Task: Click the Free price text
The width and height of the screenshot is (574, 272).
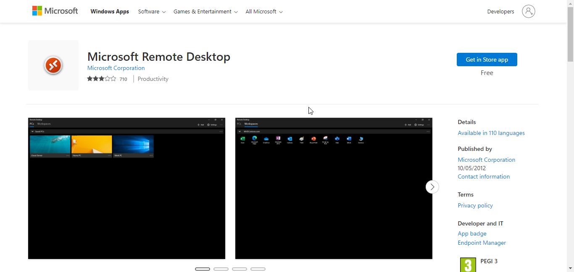Action: click(x=487, y=73)
